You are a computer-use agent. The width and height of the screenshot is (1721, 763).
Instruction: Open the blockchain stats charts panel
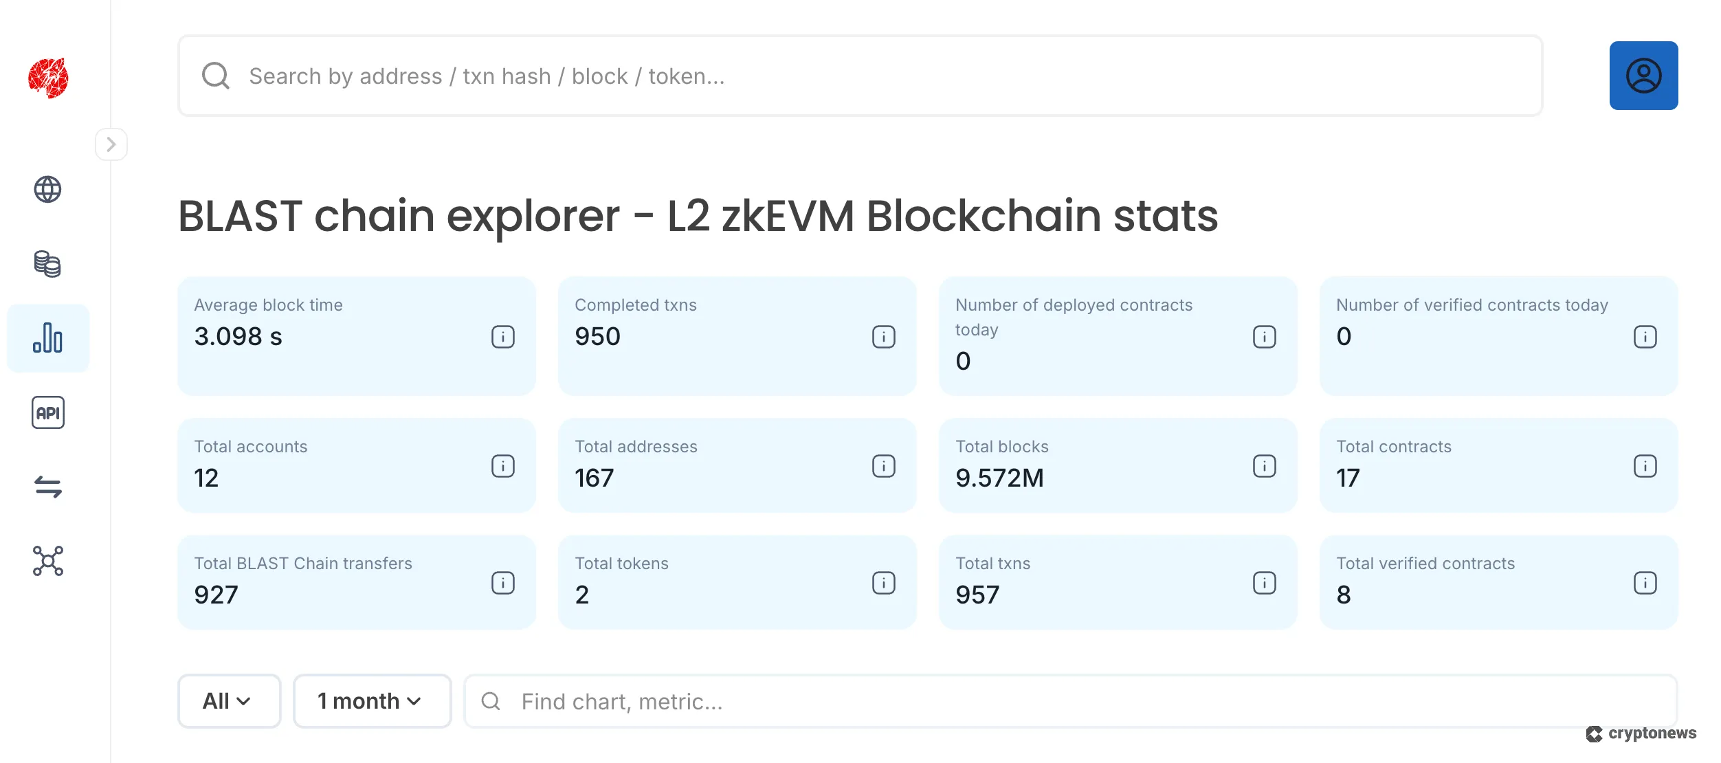click(47, 338)
